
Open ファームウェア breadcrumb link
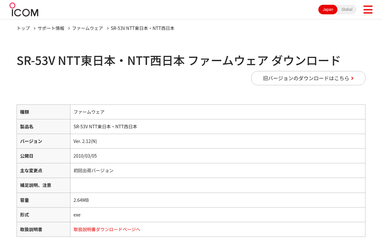(x=88, y=28)
